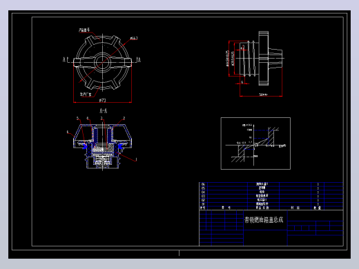Viewport: 359px width, 269px height.
Task: Select part number 01 row in parts list
Action: pyautogui.click(x=271, y=204)
